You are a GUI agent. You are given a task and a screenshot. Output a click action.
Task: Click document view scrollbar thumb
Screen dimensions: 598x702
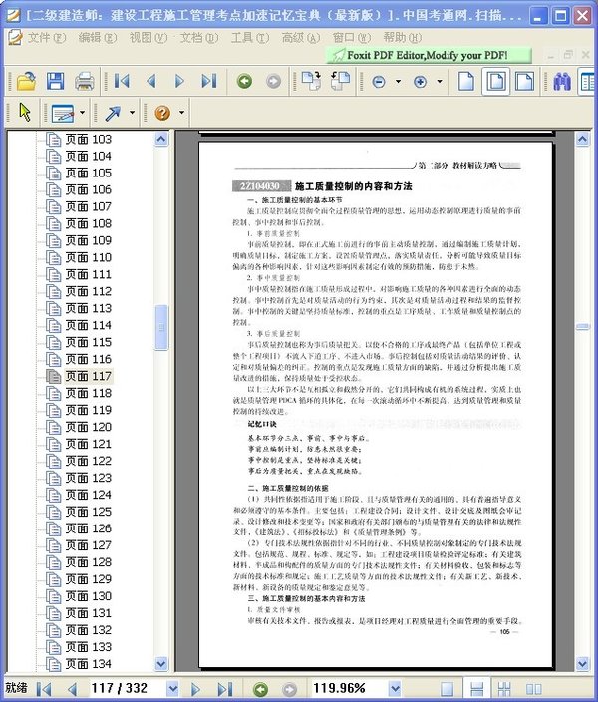point(582,327)
